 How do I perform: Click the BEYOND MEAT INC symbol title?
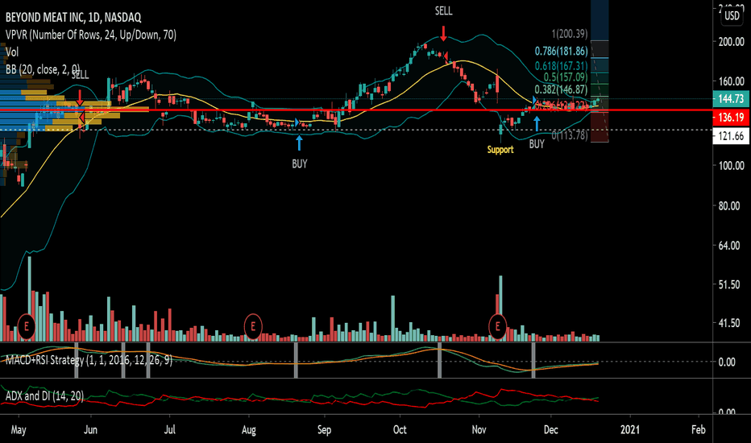(x=73, y=18)
